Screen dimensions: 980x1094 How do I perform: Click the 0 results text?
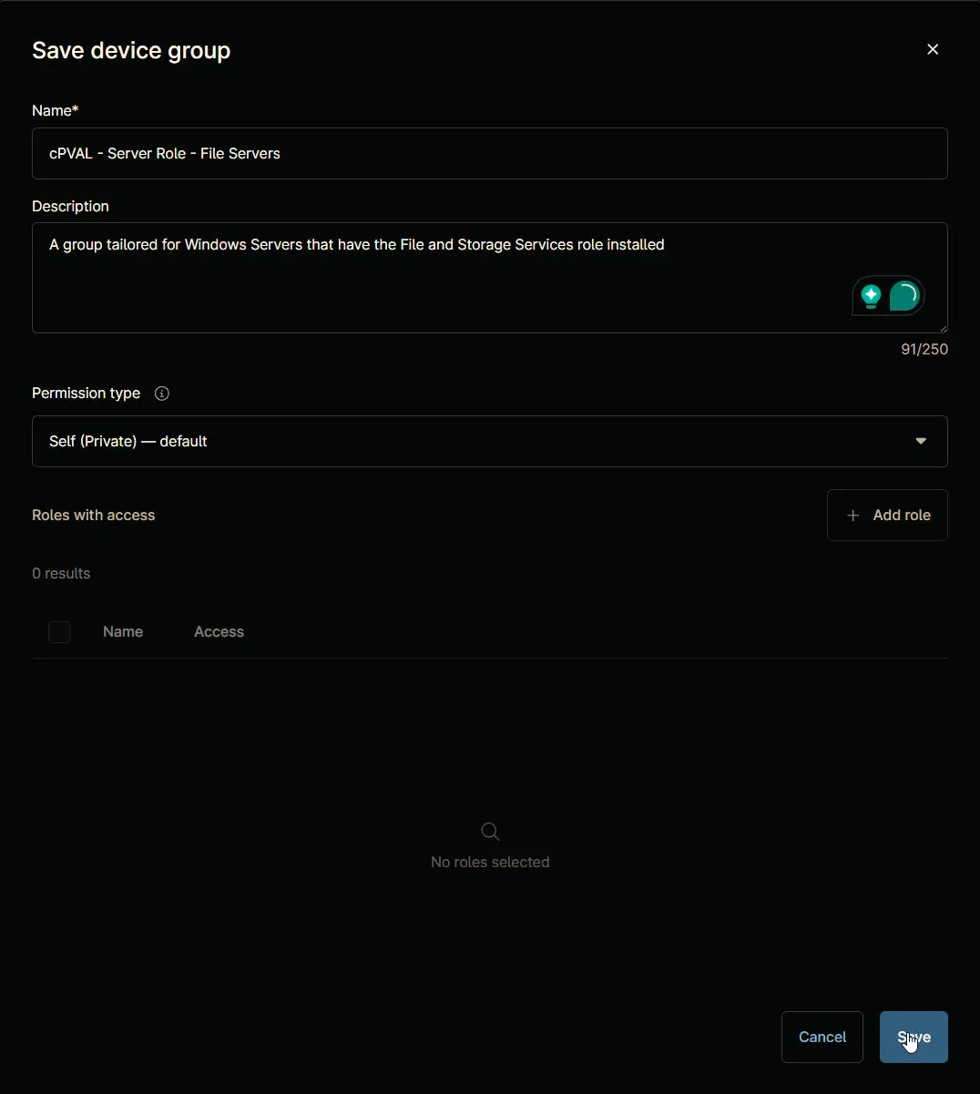point(61,573)
